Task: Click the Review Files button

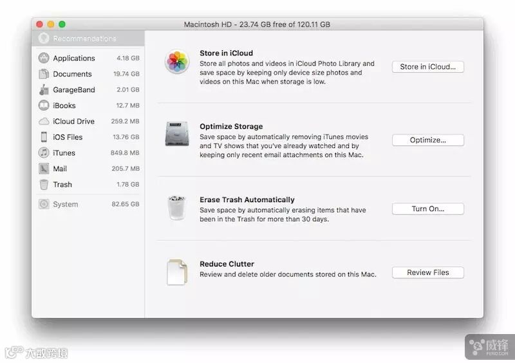Action: point(427,273)
